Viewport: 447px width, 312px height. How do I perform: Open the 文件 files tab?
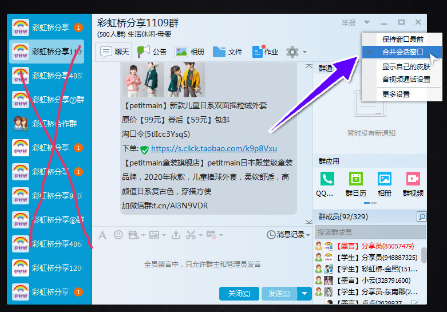coord(227,52)
